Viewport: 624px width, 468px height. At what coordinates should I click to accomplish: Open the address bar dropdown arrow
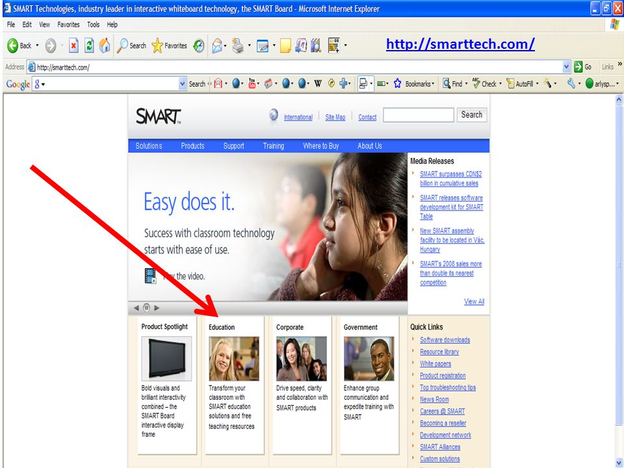coord(567,67)
